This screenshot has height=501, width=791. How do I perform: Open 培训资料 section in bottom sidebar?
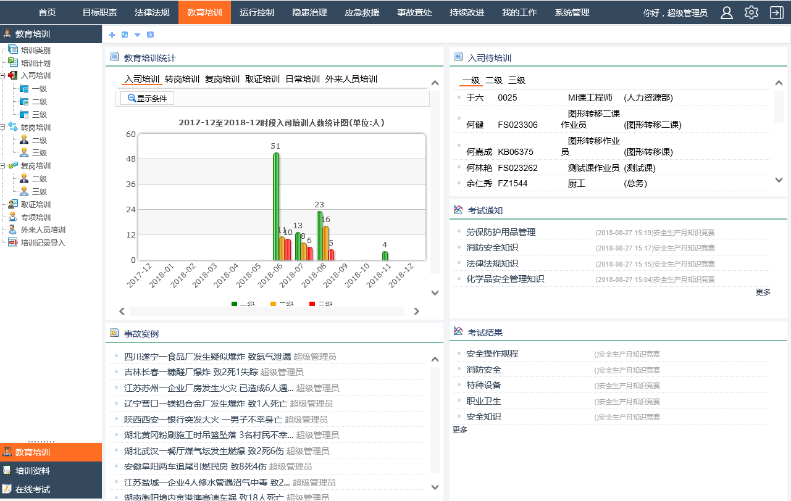click(x=51, y=471)
